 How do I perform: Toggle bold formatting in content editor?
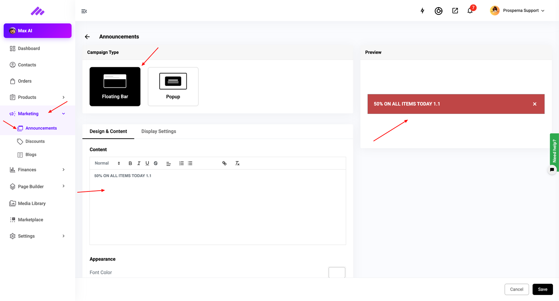click(x=130, y=163)
